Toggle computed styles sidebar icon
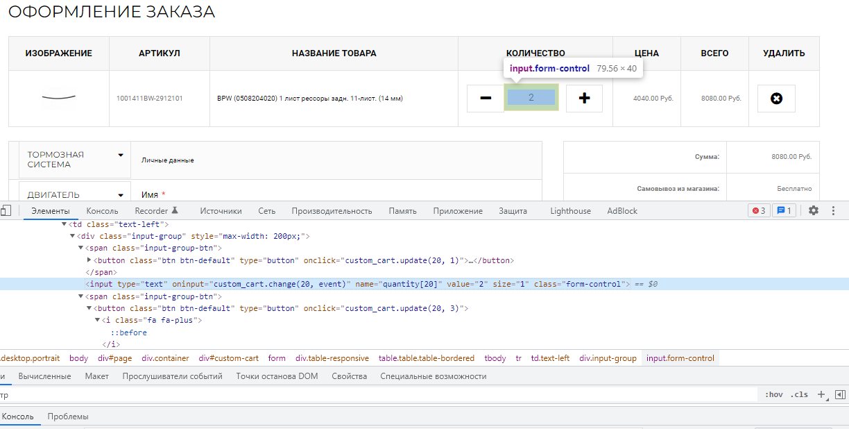 pyautogui.click(x=840, y=394)
